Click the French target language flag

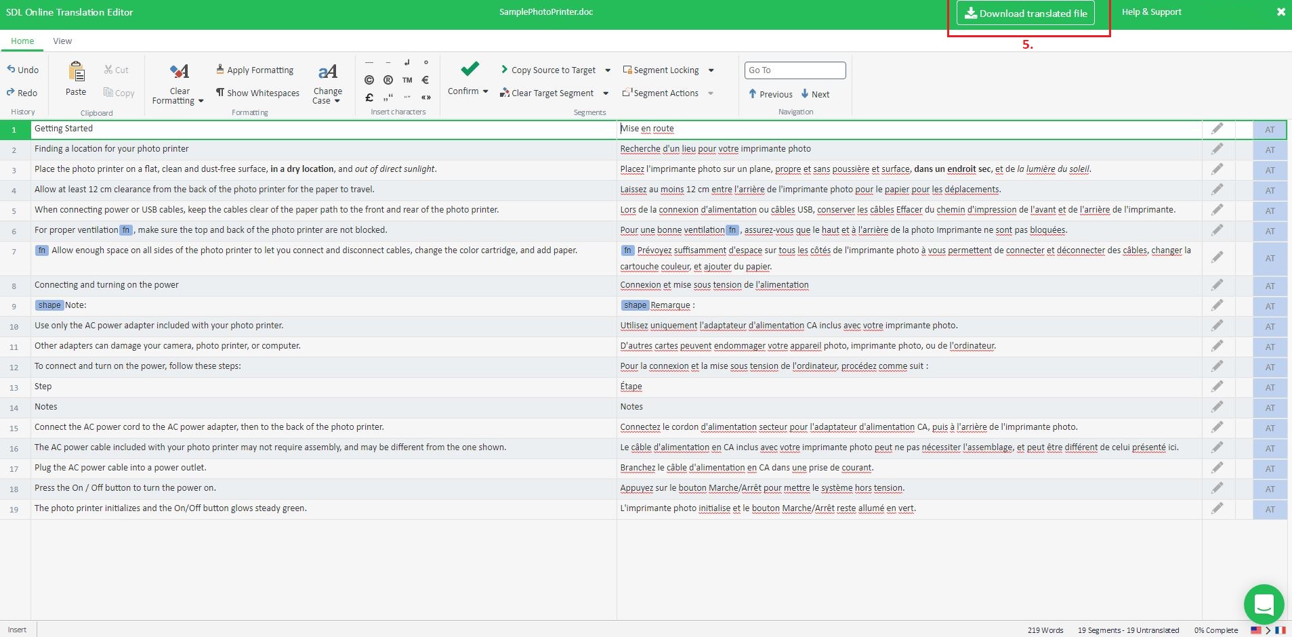click(x=1280, y=630)
